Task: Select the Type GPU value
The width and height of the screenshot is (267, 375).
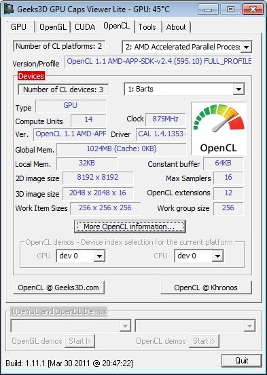Action: 71,106
